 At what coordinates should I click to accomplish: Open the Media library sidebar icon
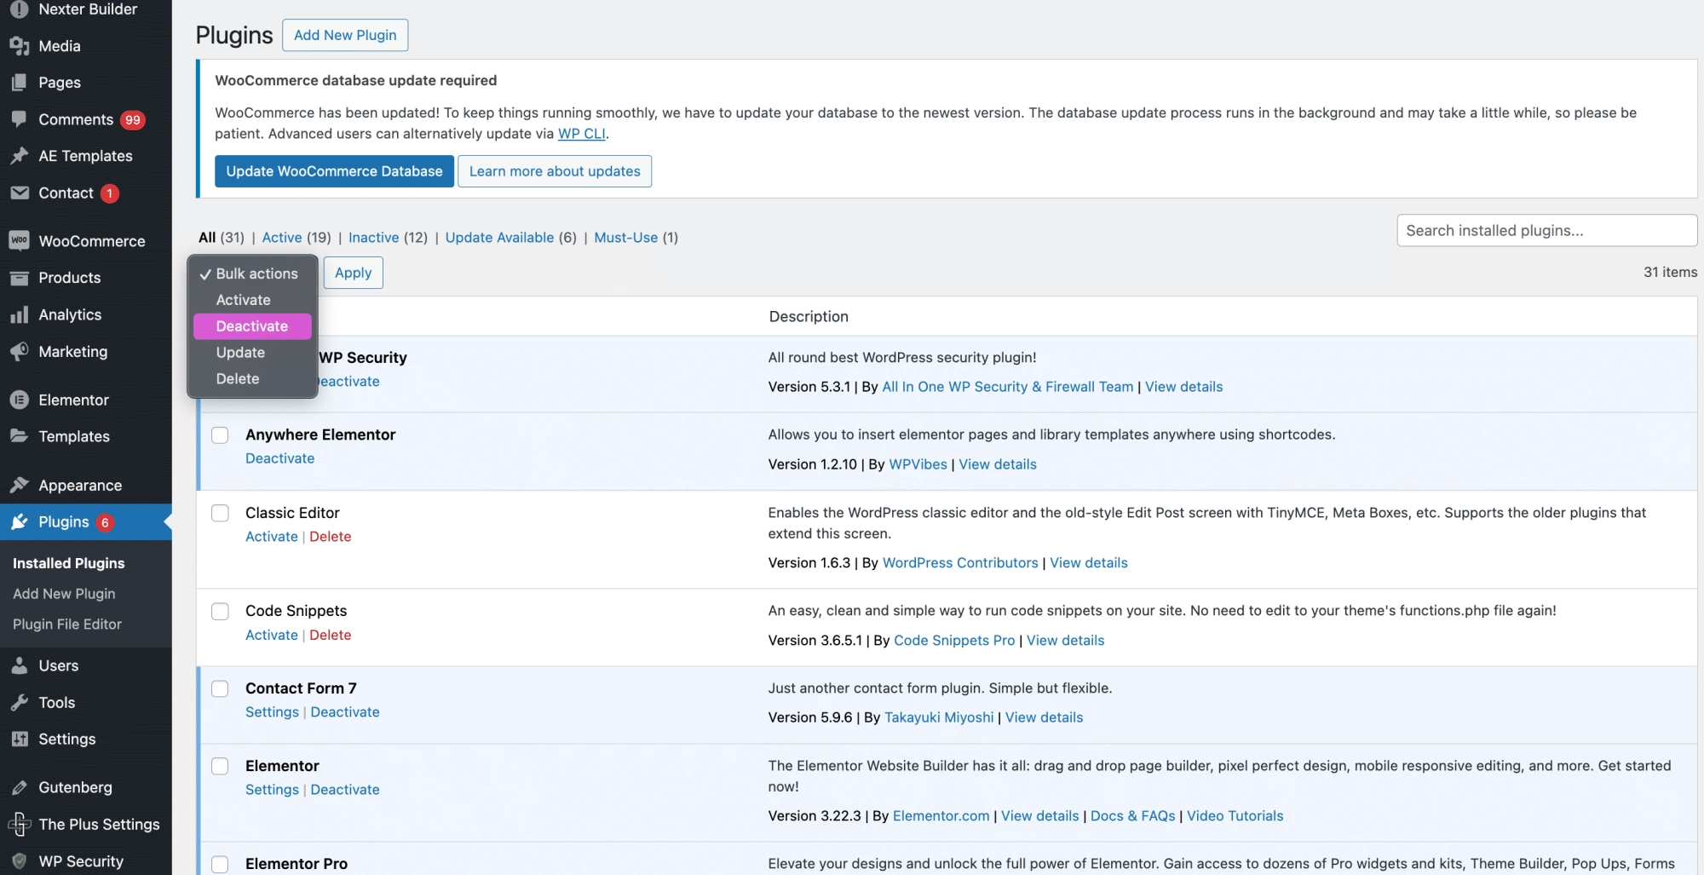pyautogui.click(x=20, y=46)
